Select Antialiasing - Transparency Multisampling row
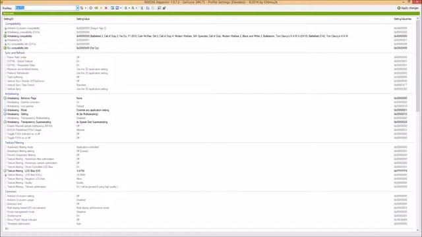Screen dimensions: 422x237 pos(208,118)
